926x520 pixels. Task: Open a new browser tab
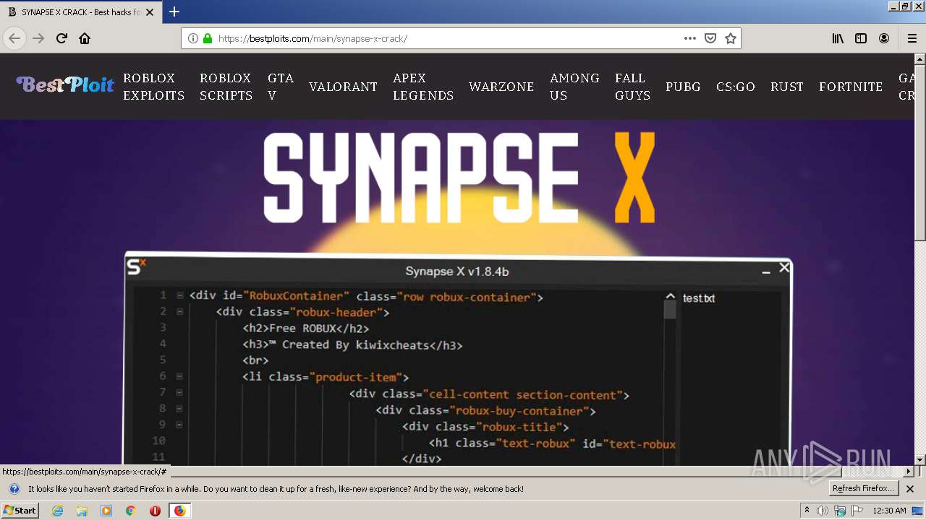tap(174, 12)
